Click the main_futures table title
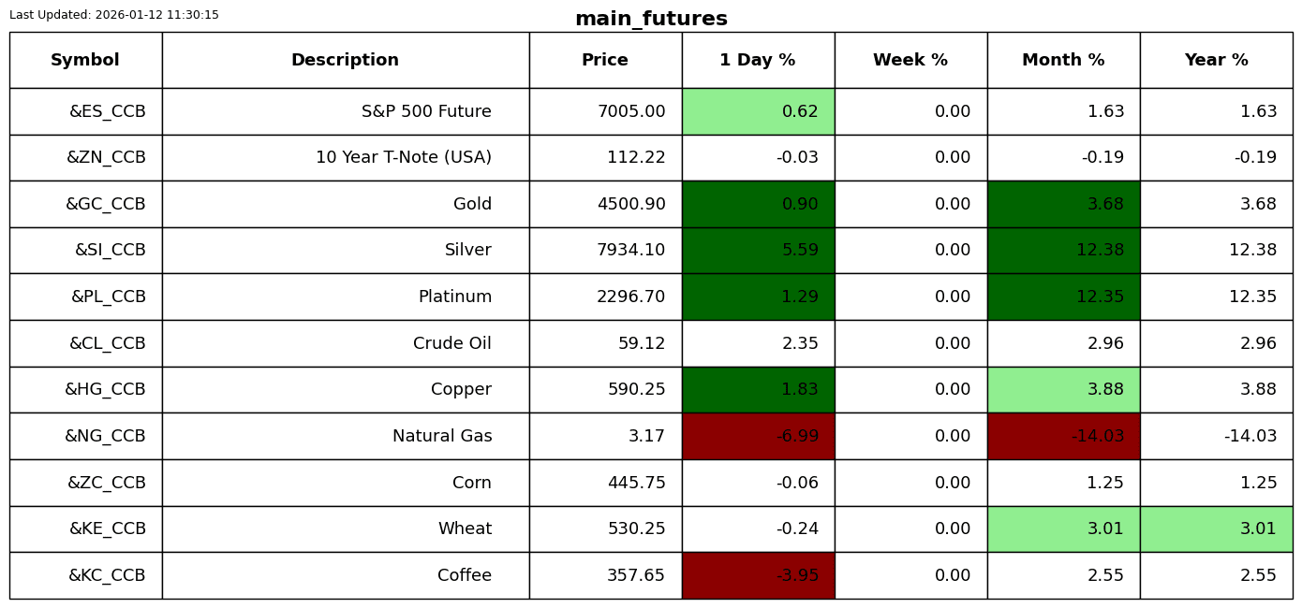This screenshot has height=608, width=1302. click(651, 20)
